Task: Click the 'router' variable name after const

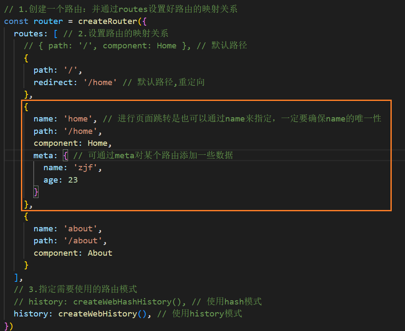Action: (x=48, y=21)
